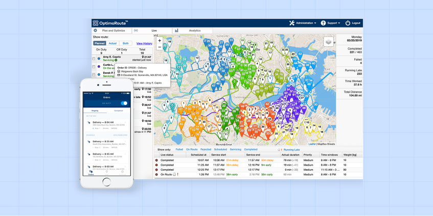The image size is (433, 216).
Task: Filter orders by Servicing
Action: 235,149
